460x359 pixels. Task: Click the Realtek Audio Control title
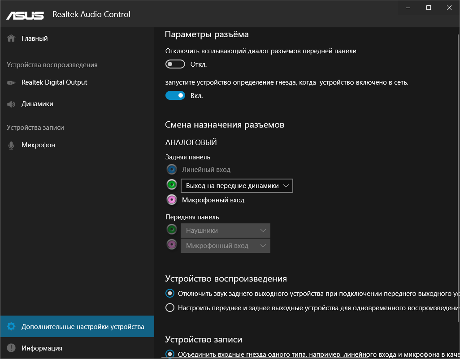pos(91,14)
